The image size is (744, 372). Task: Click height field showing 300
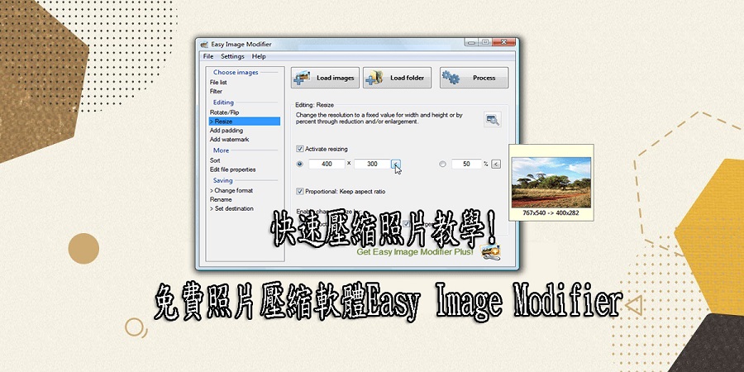click(373, 165)
